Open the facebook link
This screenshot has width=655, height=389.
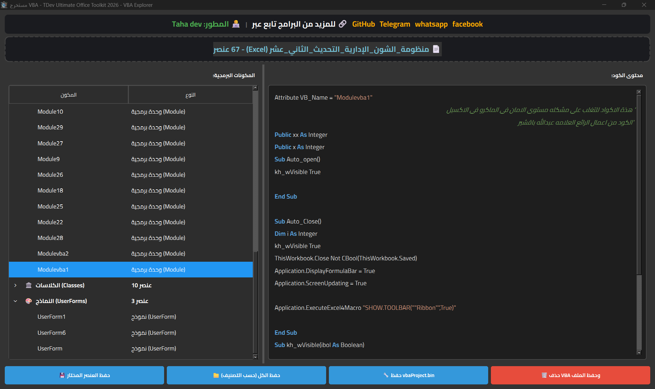(x=467, y=24)
